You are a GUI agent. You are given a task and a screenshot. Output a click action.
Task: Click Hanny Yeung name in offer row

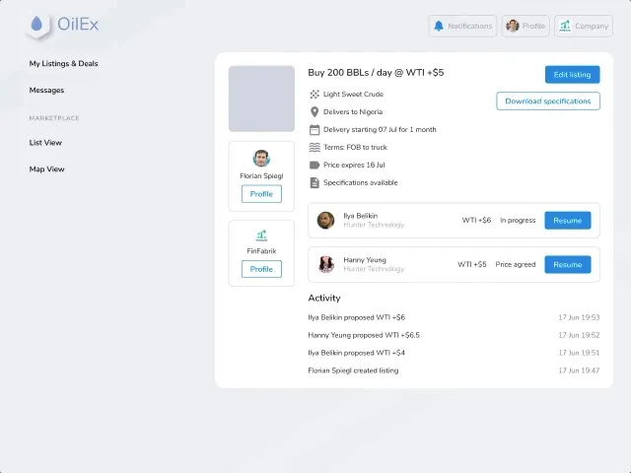(365, 260)
